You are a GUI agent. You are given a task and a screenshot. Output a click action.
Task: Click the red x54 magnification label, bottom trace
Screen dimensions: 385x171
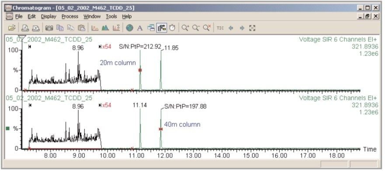coord(107,105)
